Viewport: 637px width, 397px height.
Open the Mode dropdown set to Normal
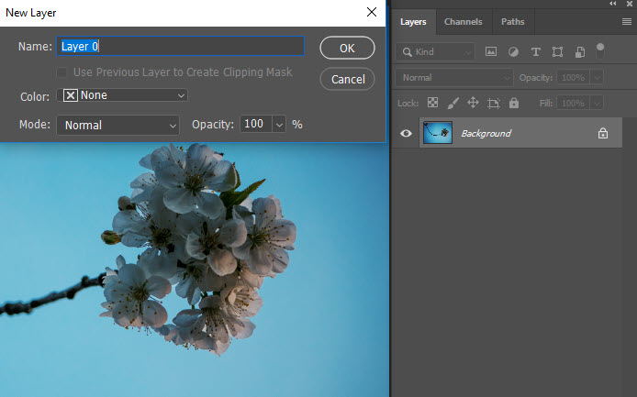[117, 125]
